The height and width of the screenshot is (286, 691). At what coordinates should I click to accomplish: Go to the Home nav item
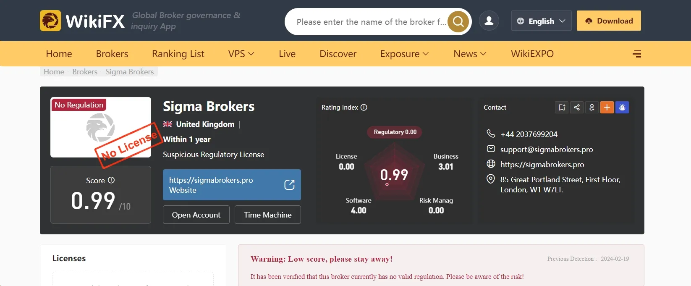pyautogui.click(x=59, y=54)
